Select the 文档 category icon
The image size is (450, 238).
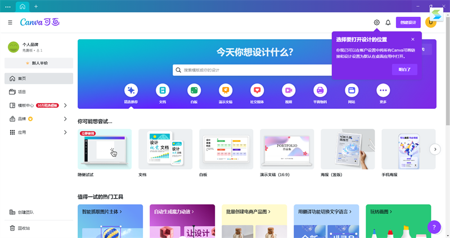pyautogui.click(x=163, y=90)
